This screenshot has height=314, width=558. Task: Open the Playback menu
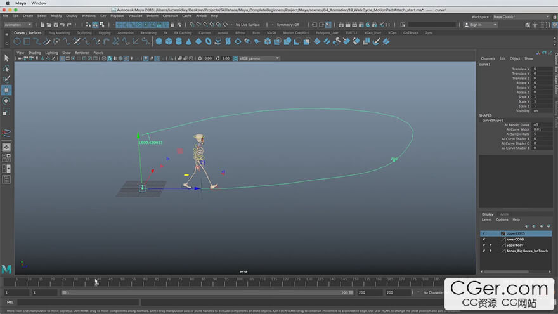click(x=117, y=16)
